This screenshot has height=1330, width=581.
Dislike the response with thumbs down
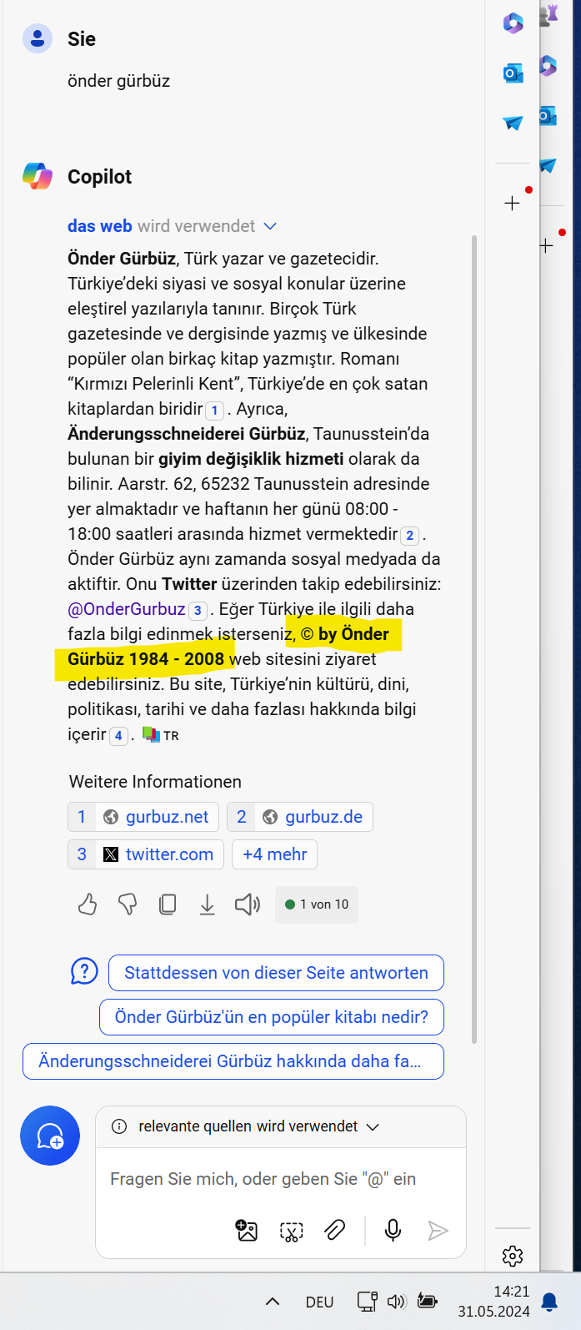click(128, 904)
